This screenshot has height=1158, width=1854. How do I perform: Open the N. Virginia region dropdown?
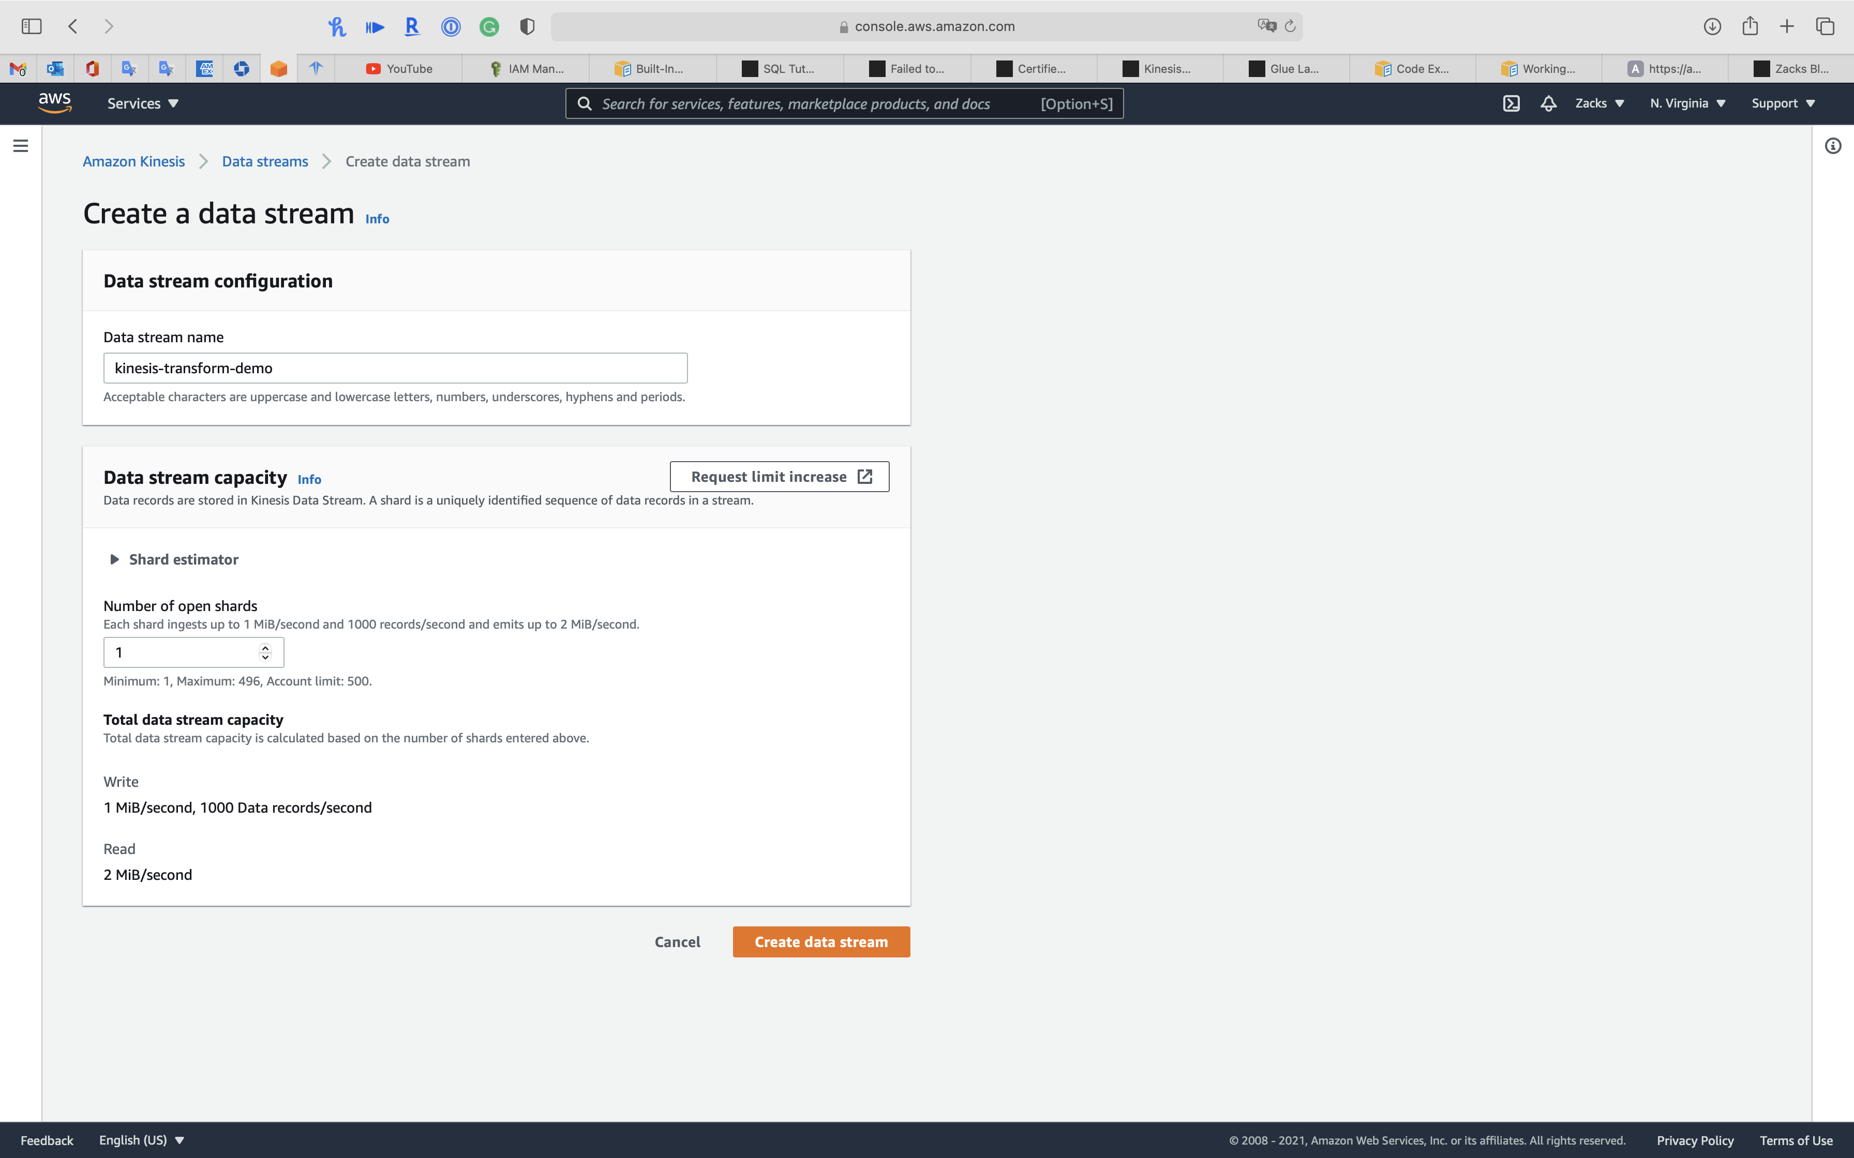1687,103
